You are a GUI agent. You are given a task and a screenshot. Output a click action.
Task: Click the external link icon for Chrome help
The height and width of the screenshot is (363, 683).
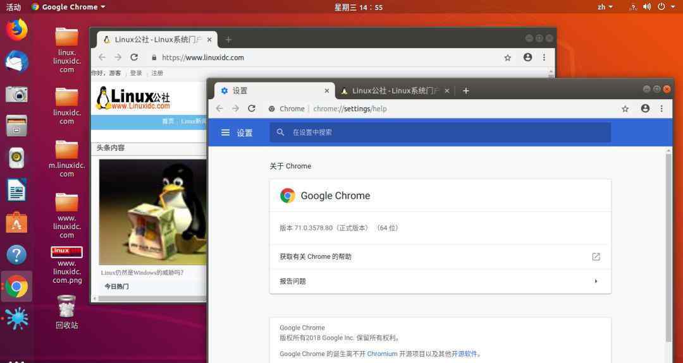[x=596, y=257]
